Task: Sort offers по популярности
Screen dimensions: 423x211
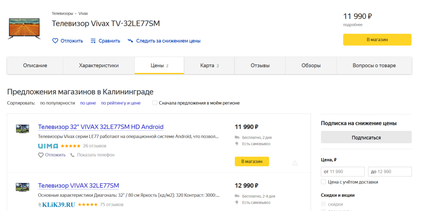Action: (57, 103)
